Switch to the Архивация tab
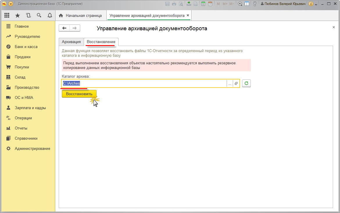The width and height of the screenshot is (340, 213). point(71,42)
